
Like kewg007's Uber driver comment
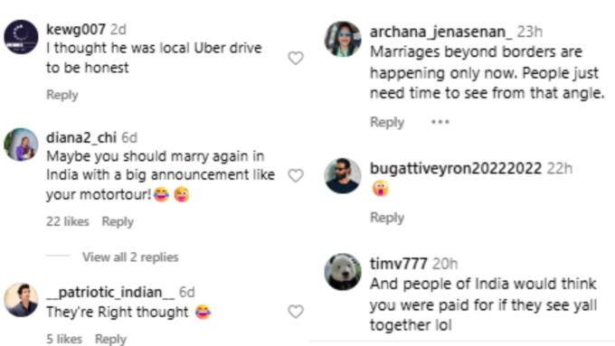coord(296,58)
